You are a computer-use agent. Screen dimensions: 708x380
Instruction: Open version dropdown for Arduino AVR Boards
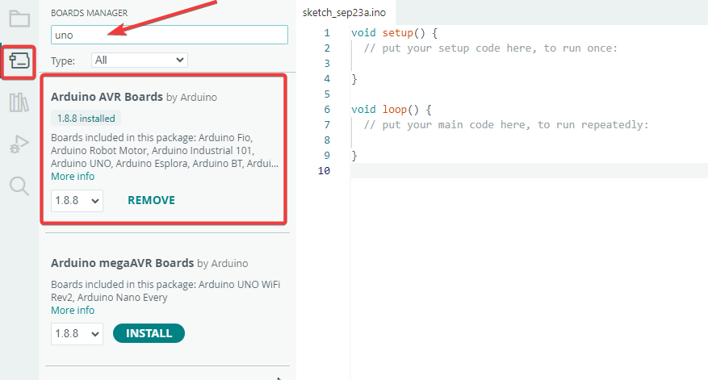tap(77, 200)
